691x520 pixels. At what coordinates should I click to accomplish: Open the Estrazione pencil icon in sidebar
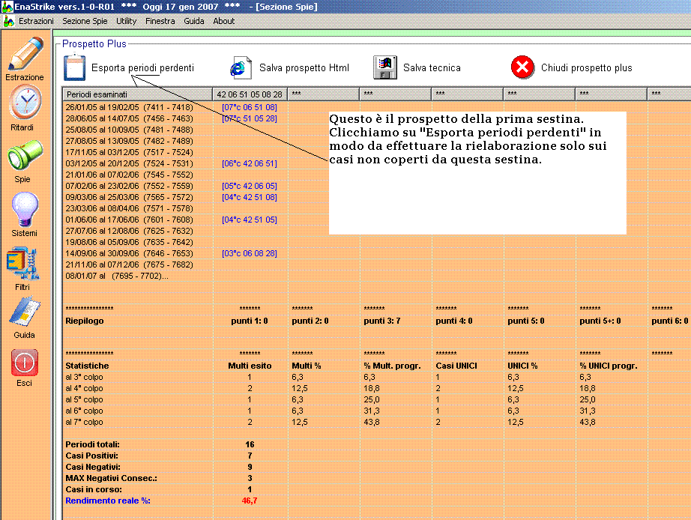coord(25,54)
